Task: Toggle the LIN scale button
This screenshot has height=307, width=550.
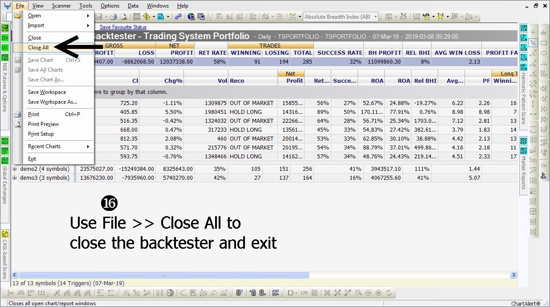Action: (x=304, y=293)
